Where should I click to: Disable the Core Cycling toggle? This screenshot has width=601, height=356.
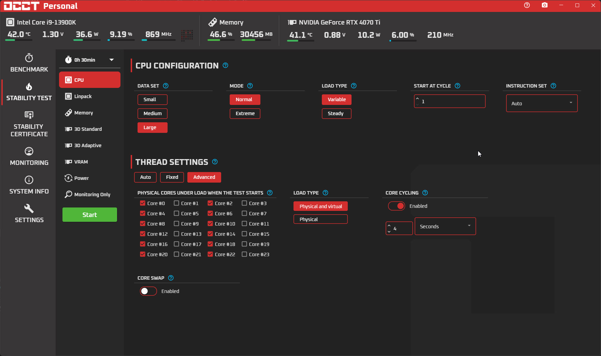coord(397,206)
